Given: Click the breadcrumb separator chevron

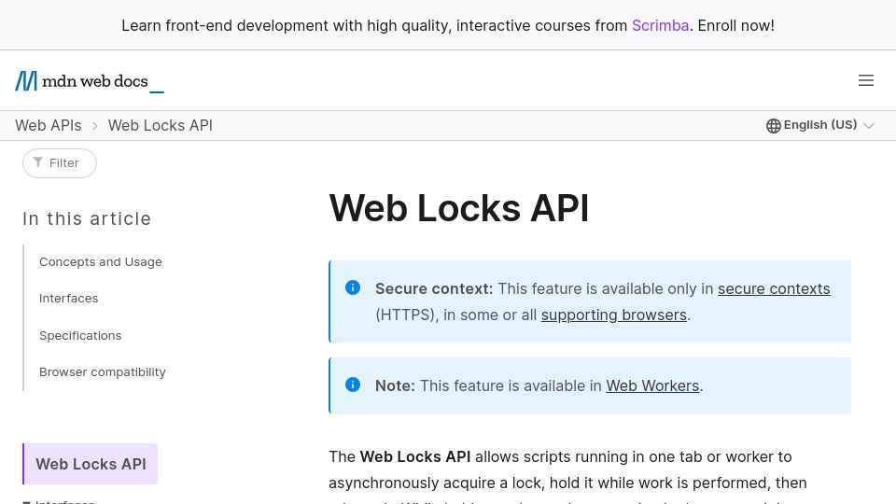Looking at the screenshot, I should coord(95,126).
